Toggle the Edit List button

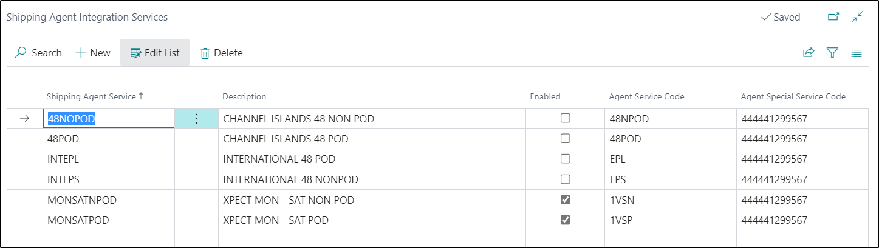click(x=155, y=53)
